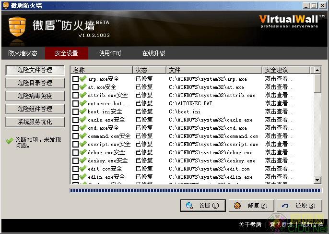The image size is (329, 234).
Task: Check the box for attrib.exe
Action: click(75, 96)
